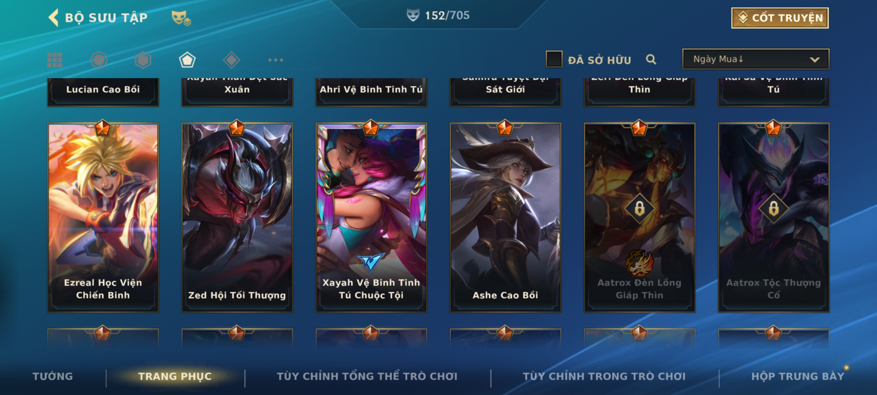This screenshot has width=877, height=395.
Task: Expand sort options via the chevron arrow
Action: [x=815, y=60]
